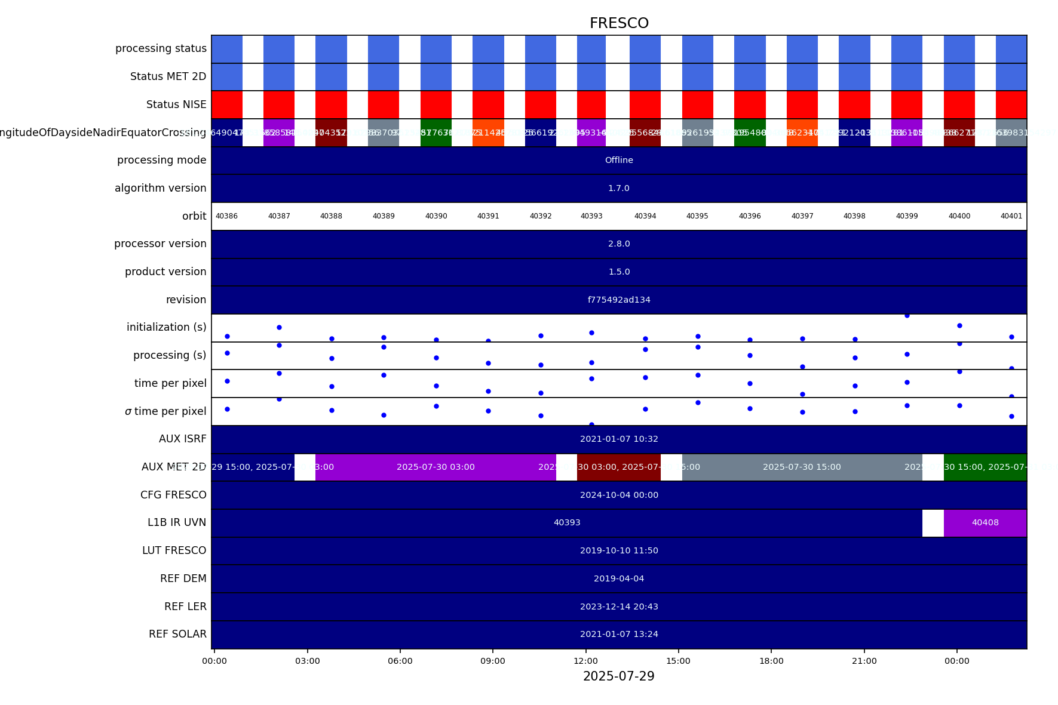The image size is (1058, 705).
Task: Click revision hash f775492ad134
Action: (x=619, y=300)
